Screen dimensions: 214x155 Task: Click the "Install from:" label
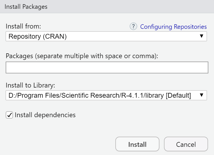pos(23,27)
